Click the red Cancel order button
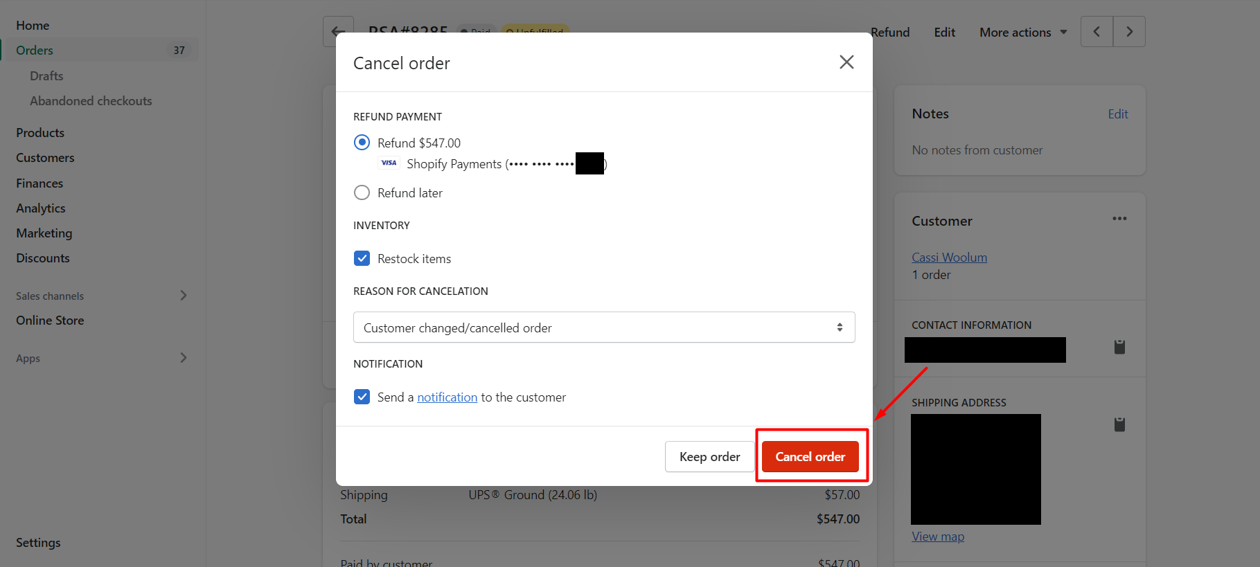Viewport: 1260px width, 567px height. point(810,457)
